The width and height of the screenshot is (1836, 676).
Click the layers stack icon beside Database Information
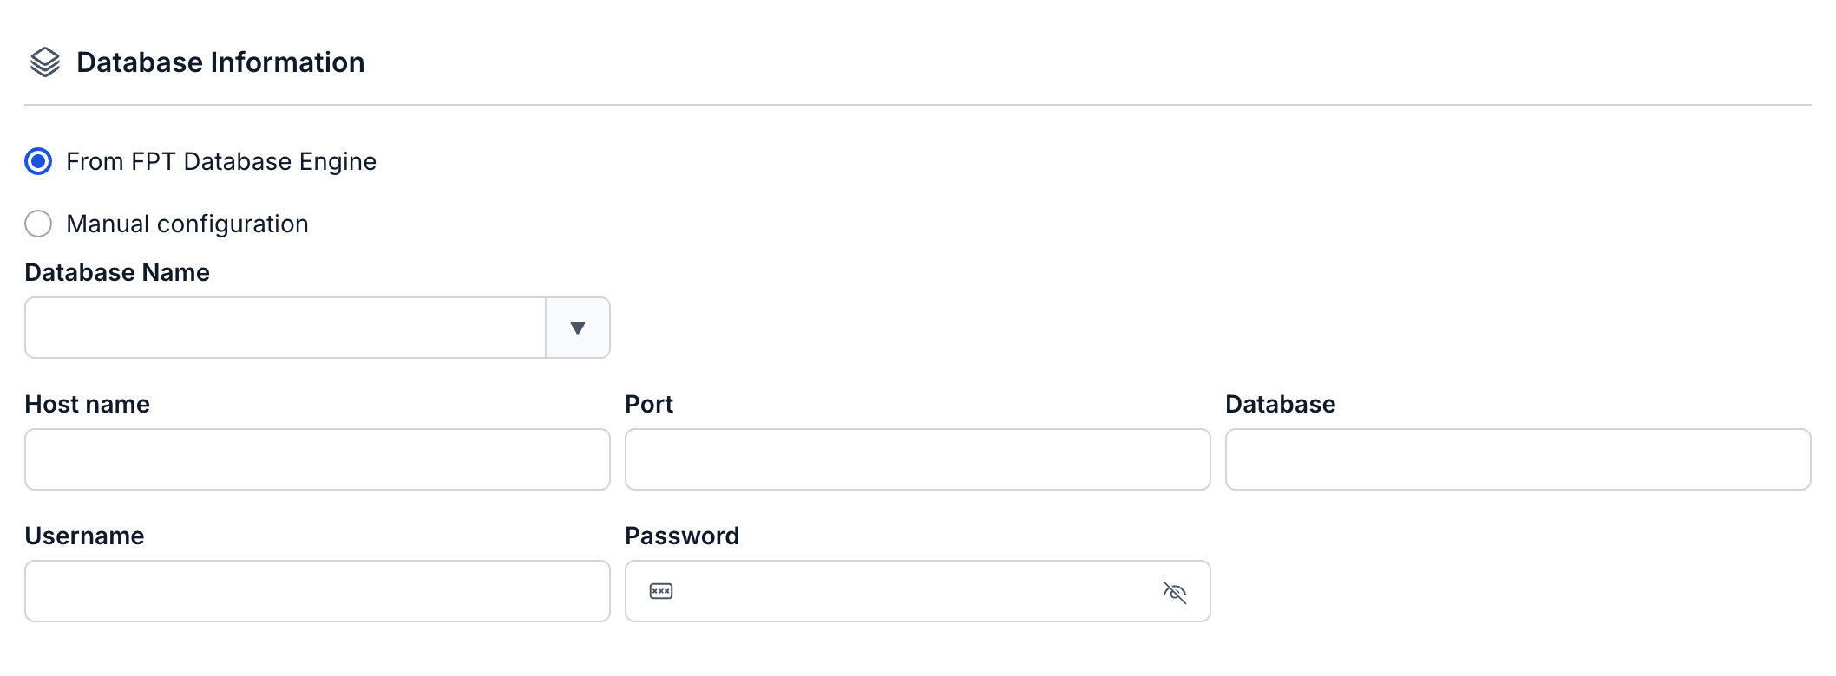[45, 62]
